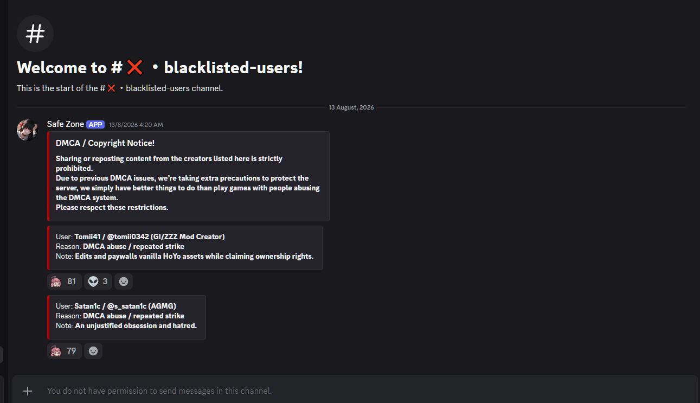The image size is (700, 403).
Task: Click the "13 August, 2026" date divider label
Action: pyautogui.click(x=351, y=107)
